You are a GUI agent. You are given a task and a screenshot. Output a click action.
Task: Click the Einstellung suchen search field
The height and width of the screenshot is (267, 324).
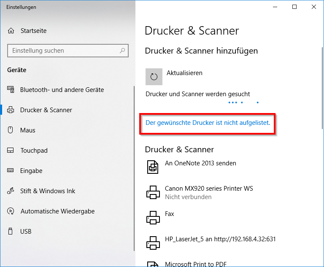pos(68,51)
